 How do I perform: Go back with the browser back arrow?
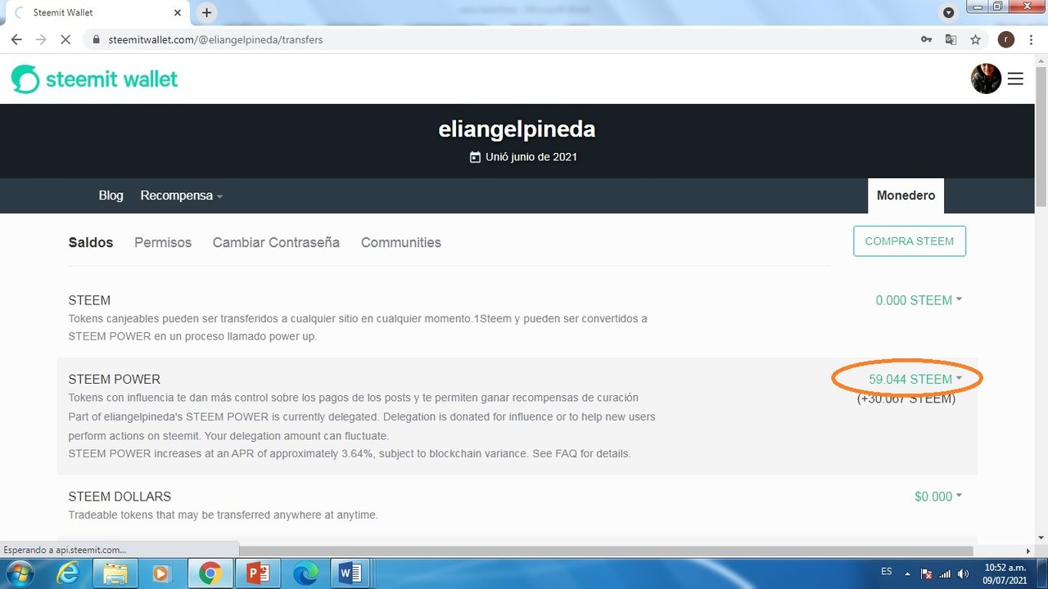(x=16, y=39)
